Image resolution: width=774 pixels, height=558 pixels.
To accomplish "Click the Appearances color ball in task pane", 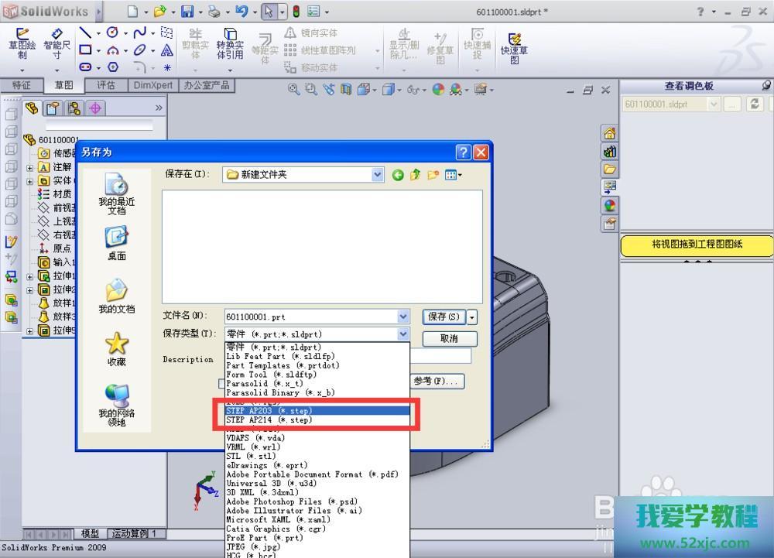I will 610,205.
